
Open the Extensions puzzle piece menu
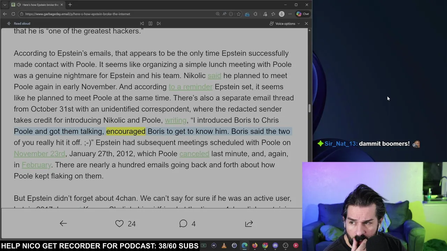point(255,14)
